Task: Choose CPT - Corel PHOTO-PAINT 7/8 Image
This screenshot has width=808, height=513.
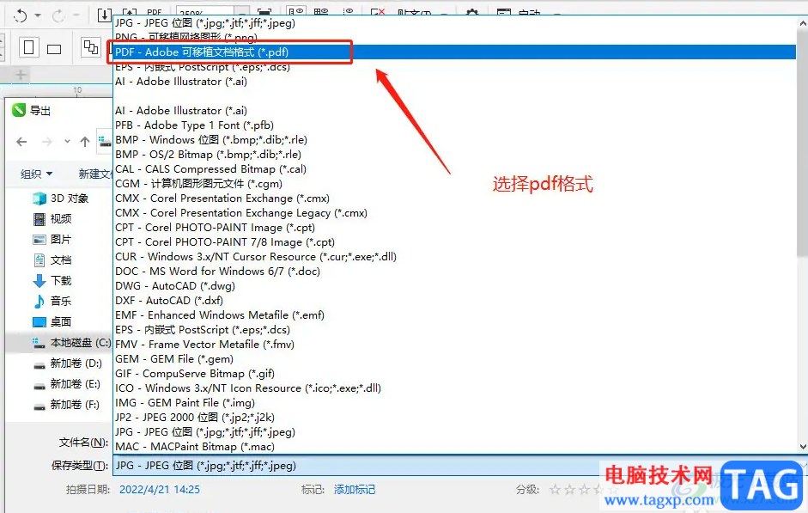Action: click(455, 241)
